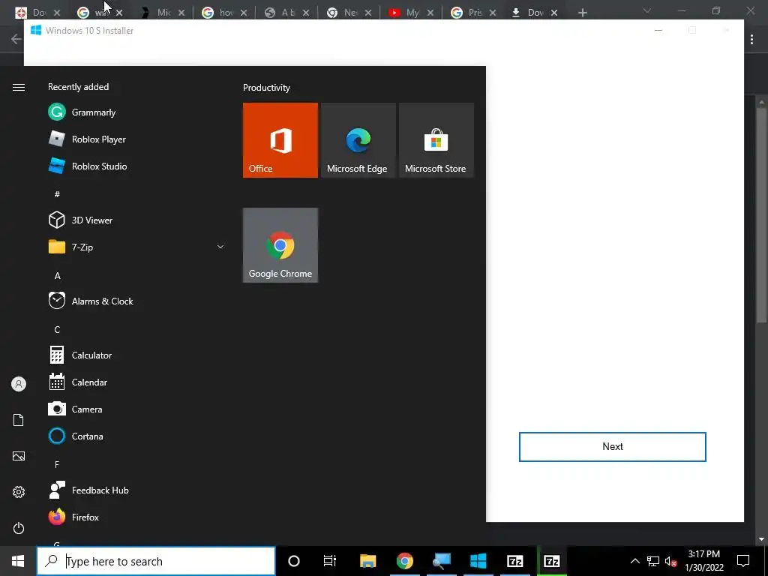Open the Action Center notification icon

click(743, 561)
